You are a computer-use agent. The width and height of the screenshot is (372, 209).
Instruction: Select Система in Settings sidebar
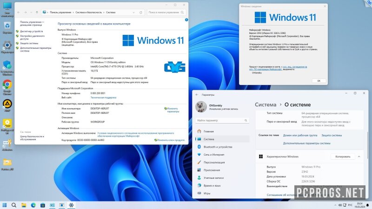(x=222, y=139)
